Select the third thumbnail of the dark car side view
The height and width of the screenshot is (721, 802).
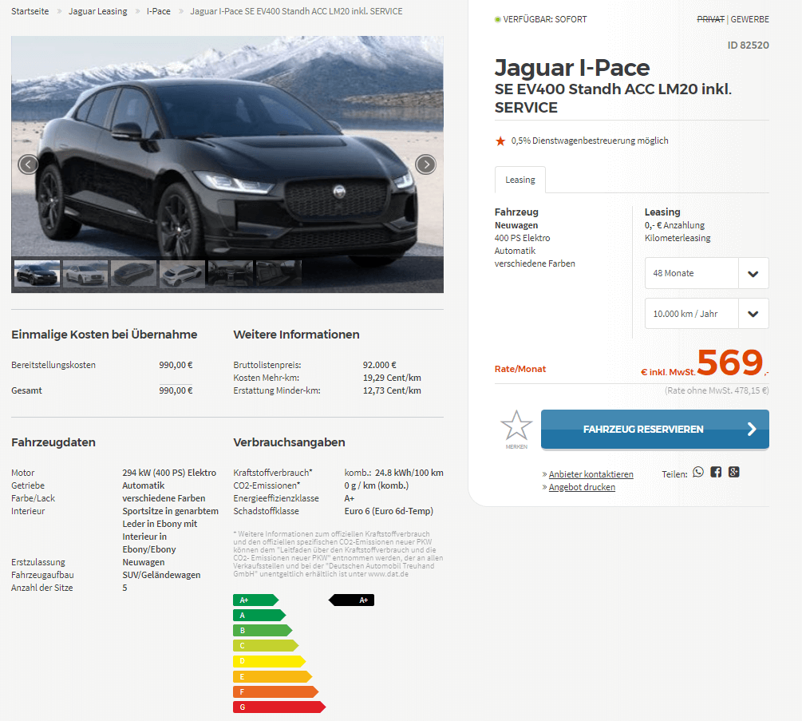pos(133,273)
